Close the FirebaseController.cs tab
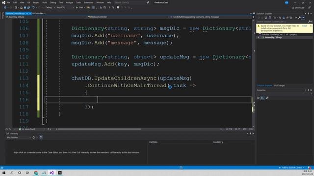 (x=30, y=13)
